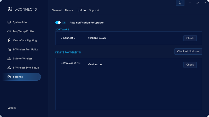Click the L-Wireless Sync Setup icon
The width and height of the screenshot is (209, 117).
pyautogui.click(x=9, y=68)
